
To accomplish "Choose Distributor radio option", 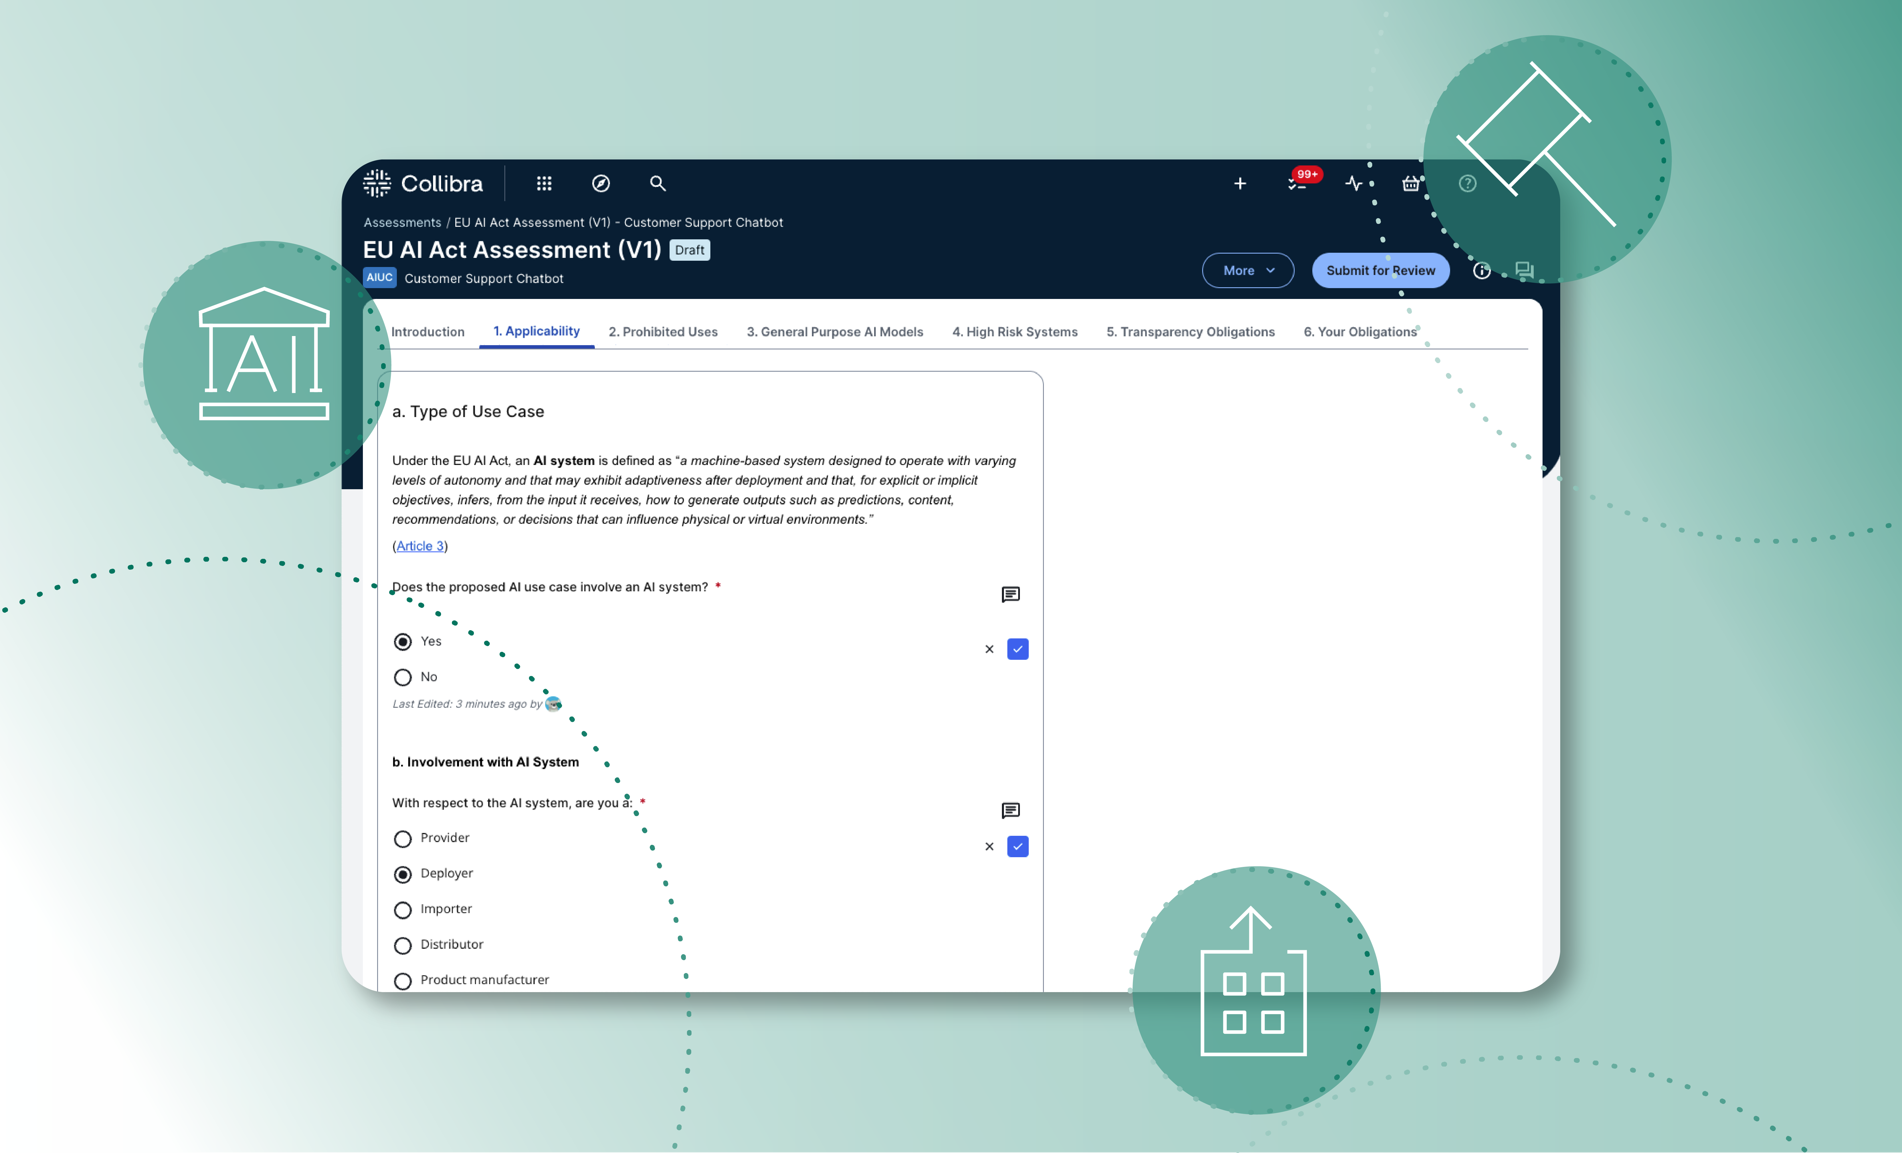I will (x=403, y=945).
